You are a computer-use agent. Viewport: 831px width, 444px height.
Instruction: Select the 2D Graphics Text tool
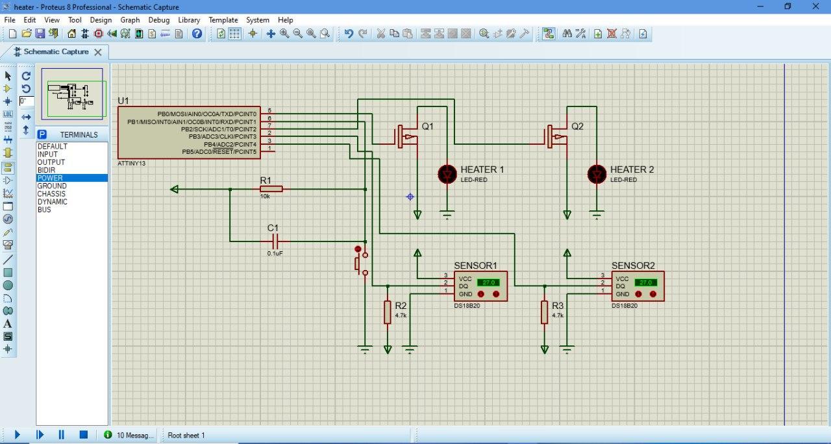tap(8, 324)
